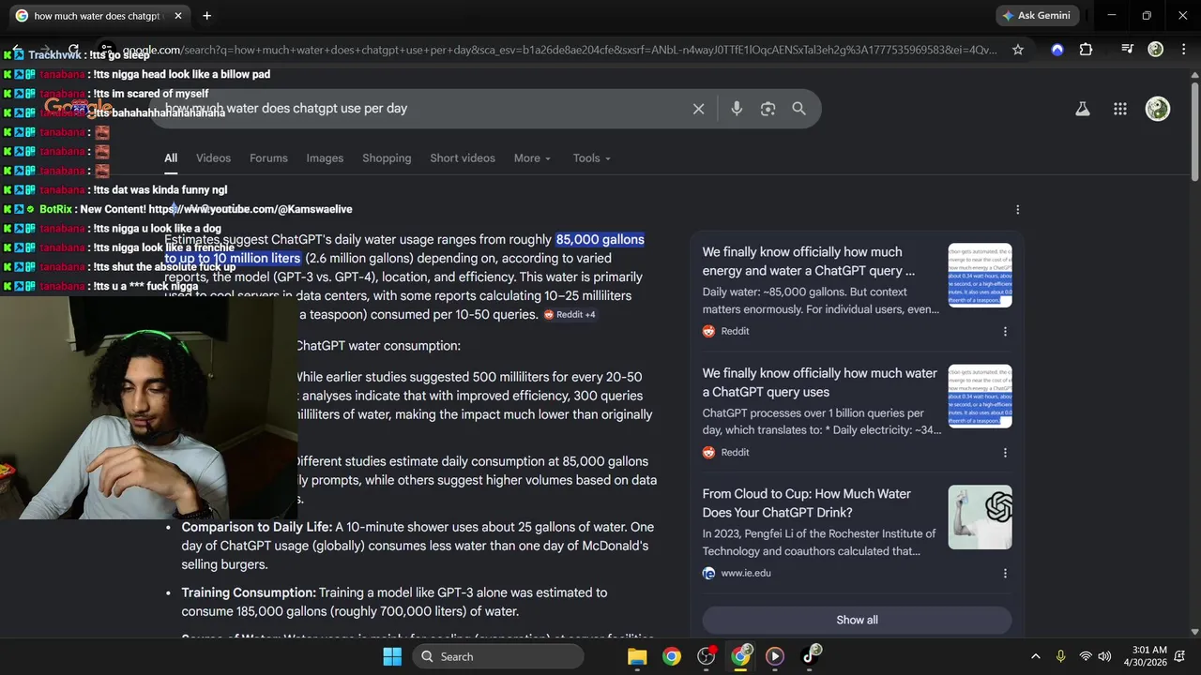Open Wi-Fi network settings in tray
This screenshot has width=1201, height=675.
point(1085,656)
